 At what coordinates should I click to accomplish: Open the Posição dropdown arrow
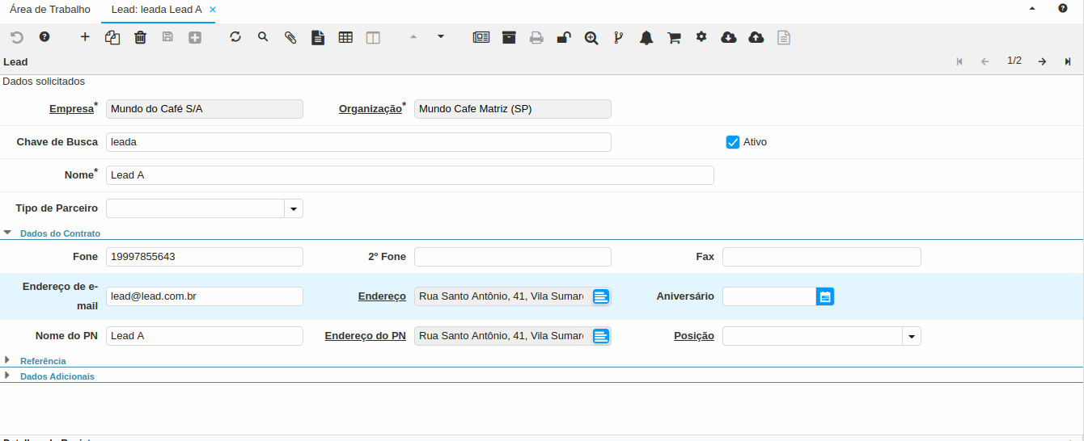[912, 336]
